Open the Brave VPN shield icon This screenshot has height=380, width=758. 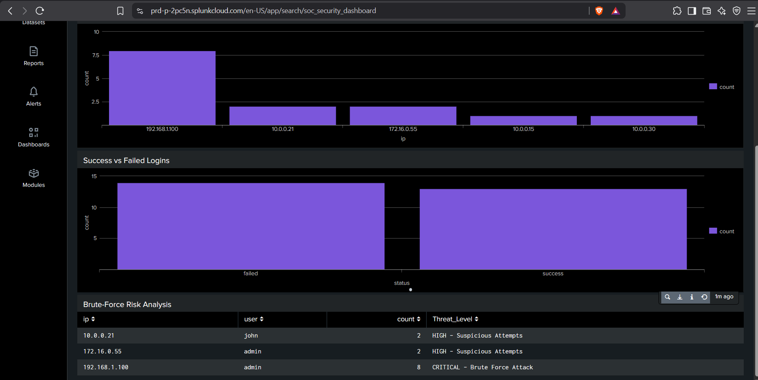(x=737, y=11)
